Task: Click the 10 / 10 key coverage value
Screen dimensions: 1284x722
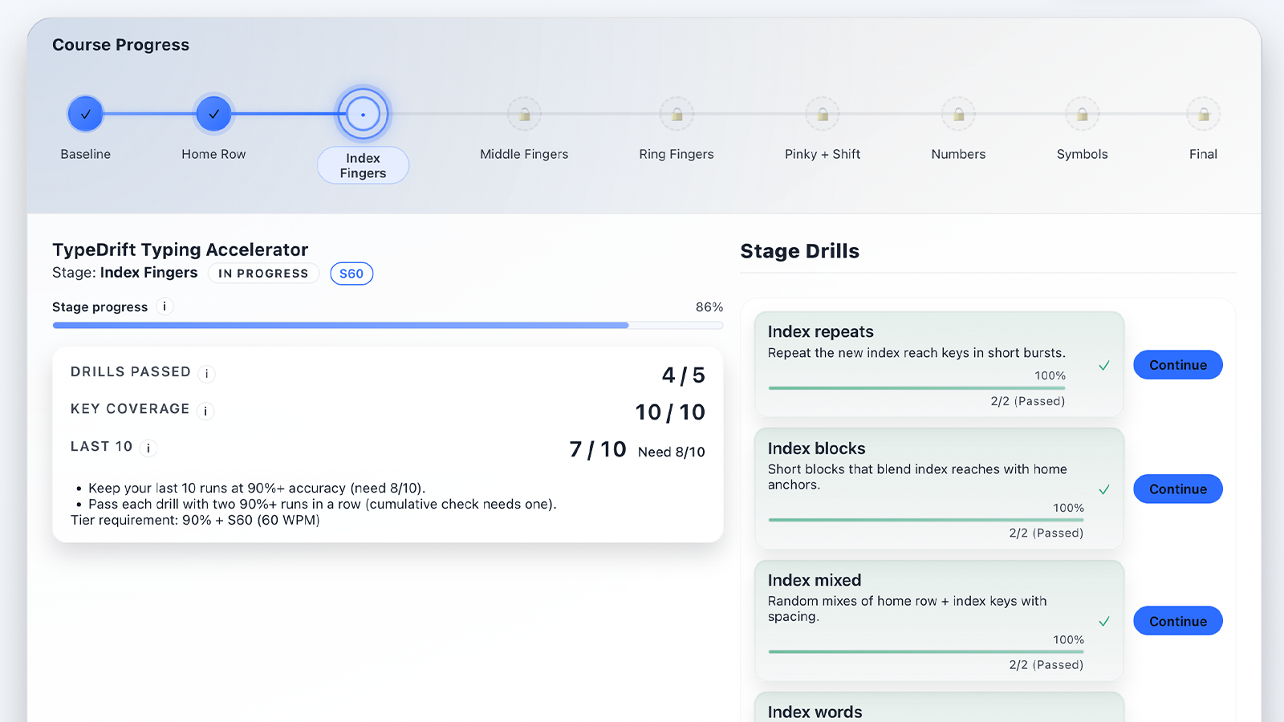Action: pos(670,412)
